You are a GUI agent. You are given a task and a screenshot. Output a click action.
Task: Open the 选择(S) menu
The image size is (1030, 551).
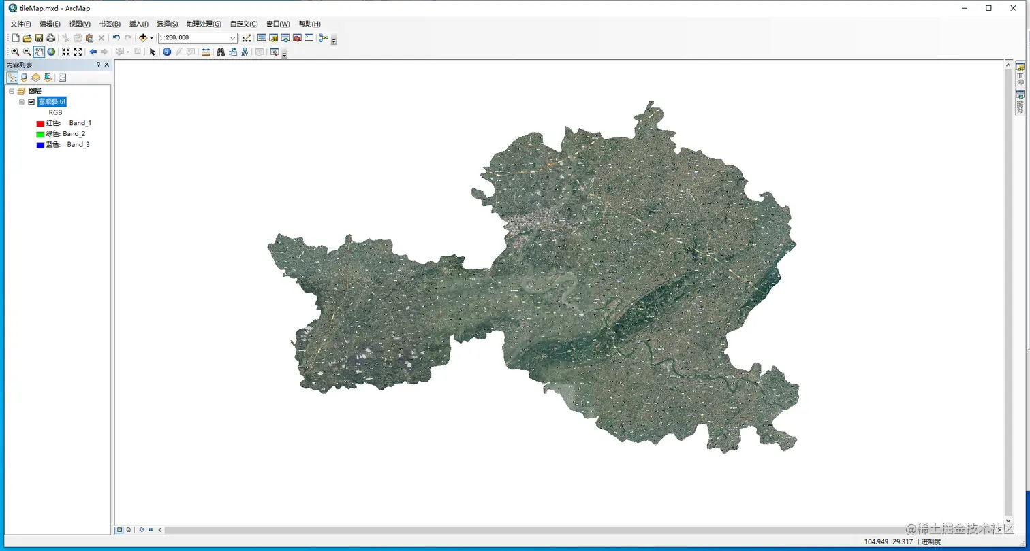pyautogui.click(x=167, y=24)
